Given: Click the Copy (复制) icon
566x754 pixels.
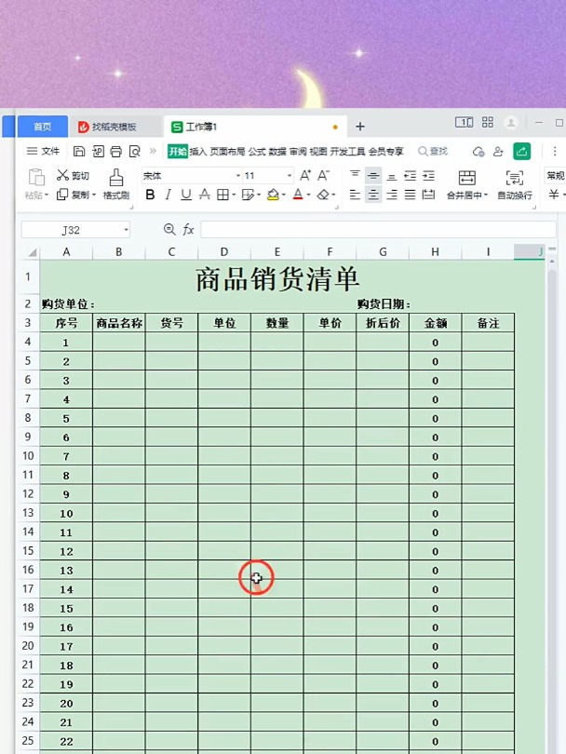Looking at the screenshot, I should pyautogui.click(x=62, y=195).
